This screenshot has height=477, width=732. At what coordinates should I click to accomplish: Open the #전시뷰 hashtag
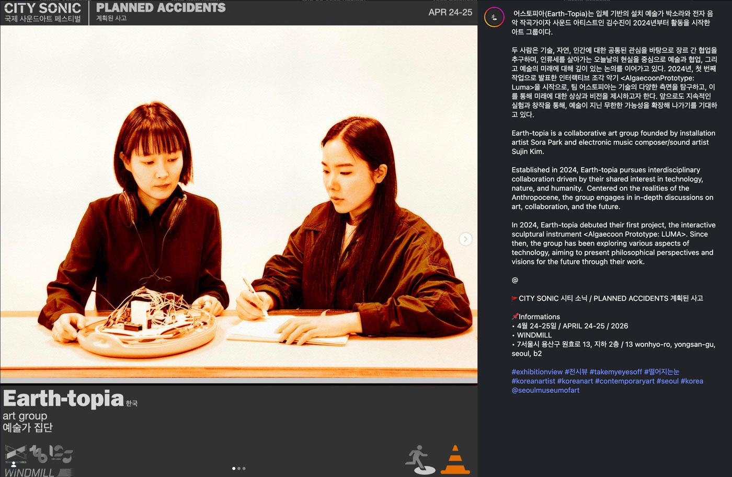[576, 372]
